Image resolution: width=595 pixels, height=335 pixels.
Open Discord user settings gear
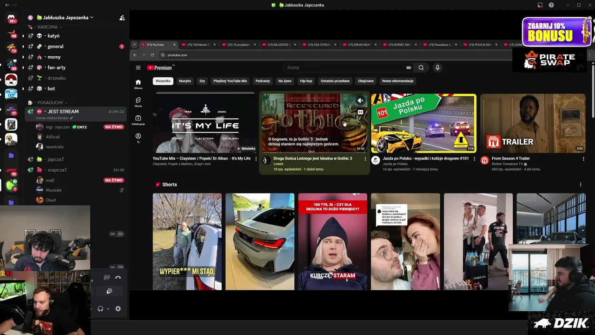tap(118, 308)
